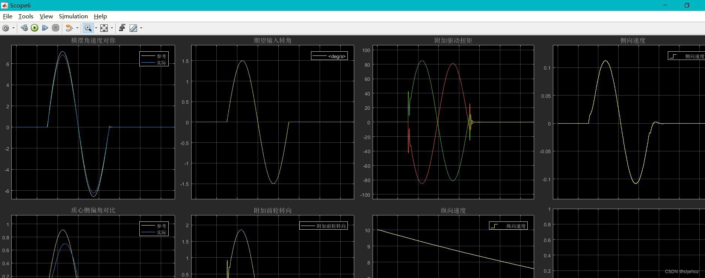Click the 附加前轮转向 plot title

[x=273, y=211]
